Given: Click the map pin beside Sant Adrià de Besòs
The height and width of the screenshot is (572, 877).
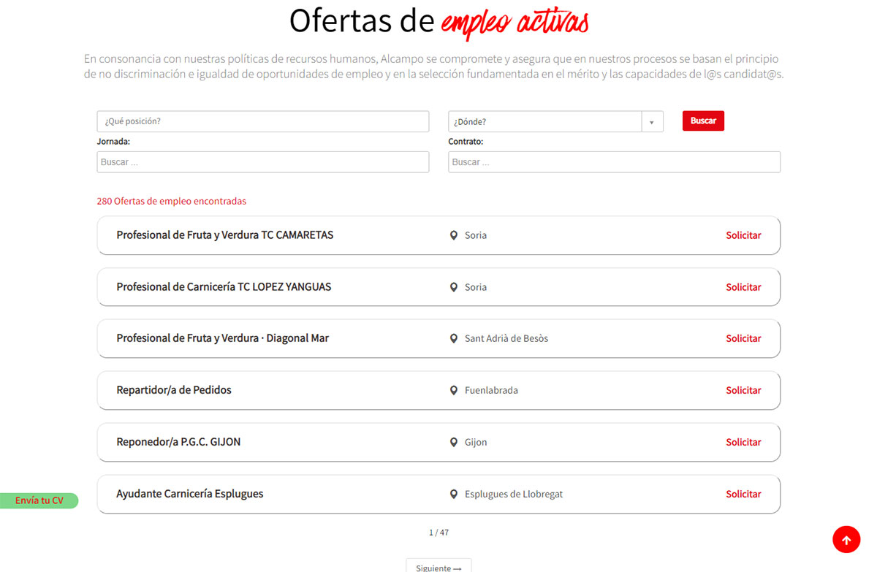Looking at the screenshot, I should pyautogui.click(x=453, y=339).
